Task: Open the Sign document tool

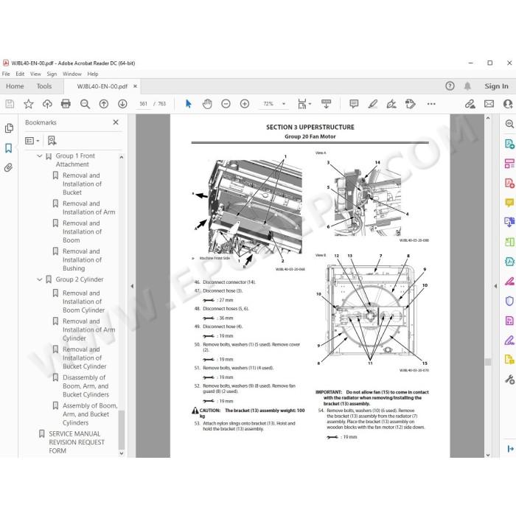Action: click(391, 104)
